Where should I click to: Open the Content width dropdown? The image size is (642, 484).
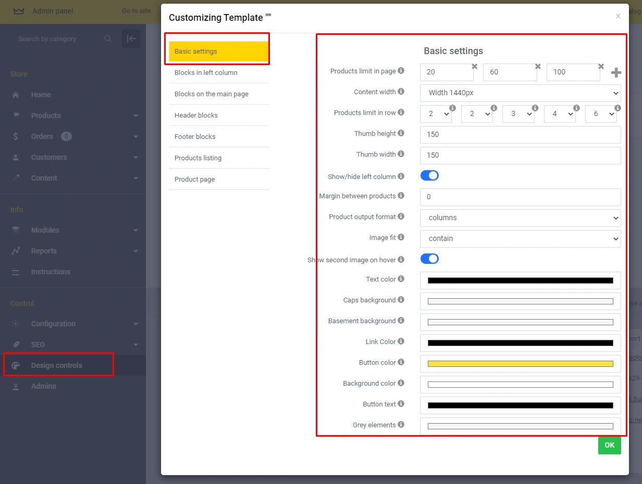(520, 93)
